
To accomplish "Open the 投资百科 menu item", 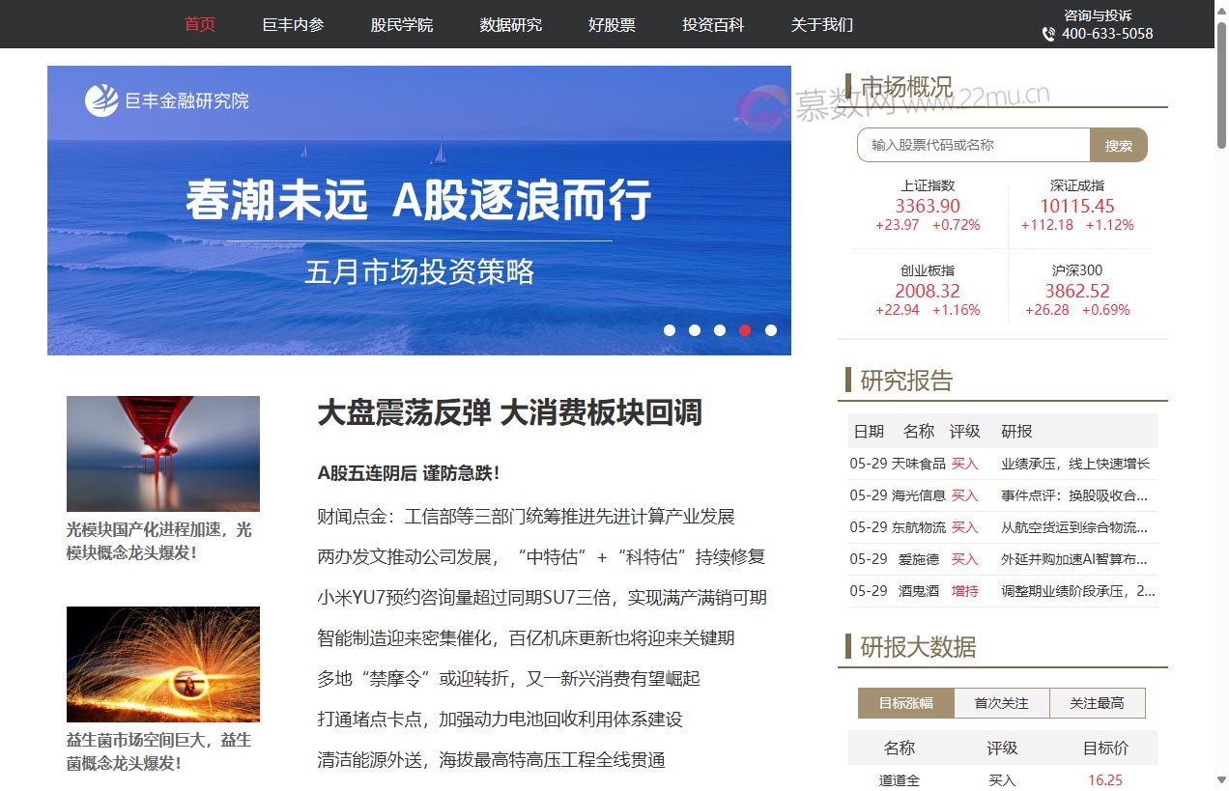I will coord(712,25).
